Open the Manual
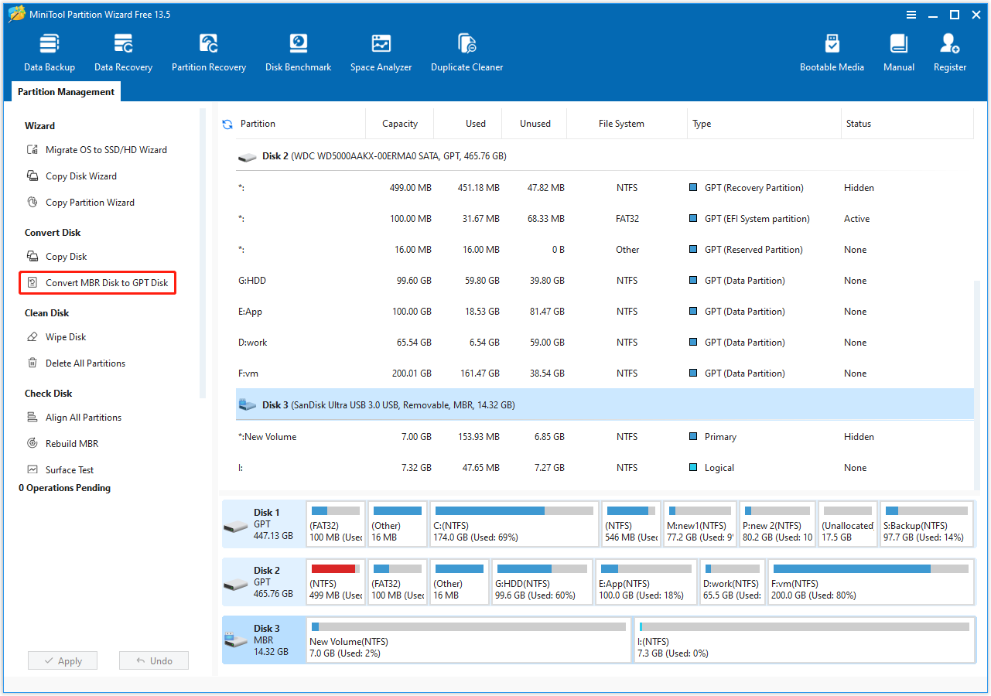 point(898,50)
